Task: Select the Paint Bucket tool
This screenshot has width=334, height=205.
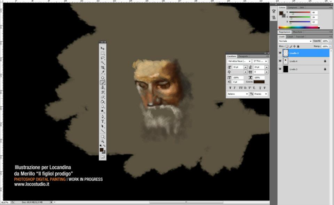Action: (103, 102)
